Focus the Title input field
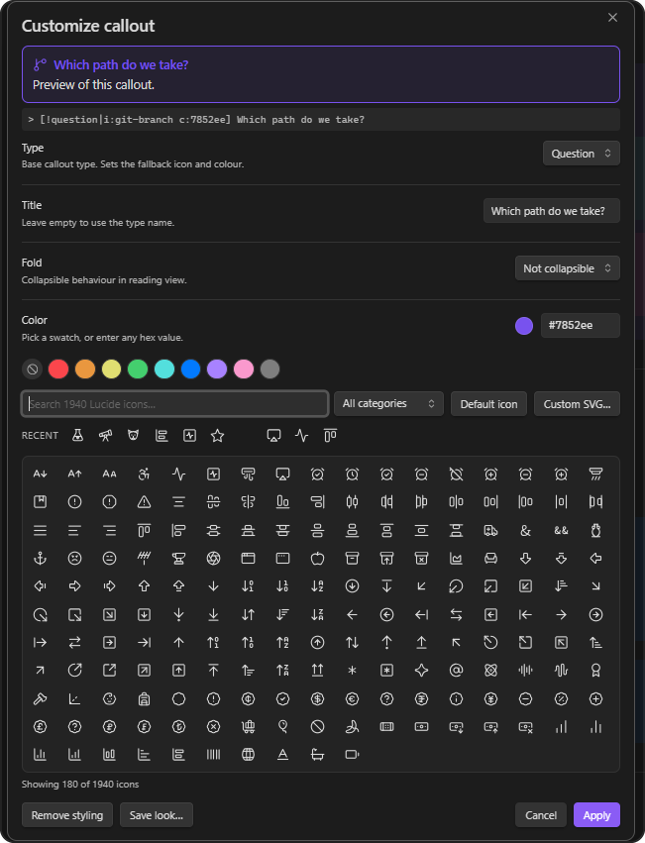Screen dimensions: 645x843 (552, 211)
